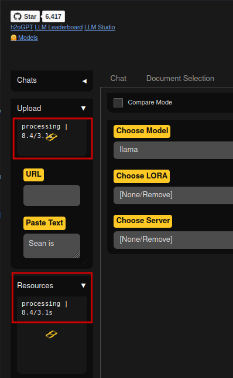The height and width of the screenshot is (378, 233).
Task: Open the LLM Leaderboard link
Action: [59, 27]
